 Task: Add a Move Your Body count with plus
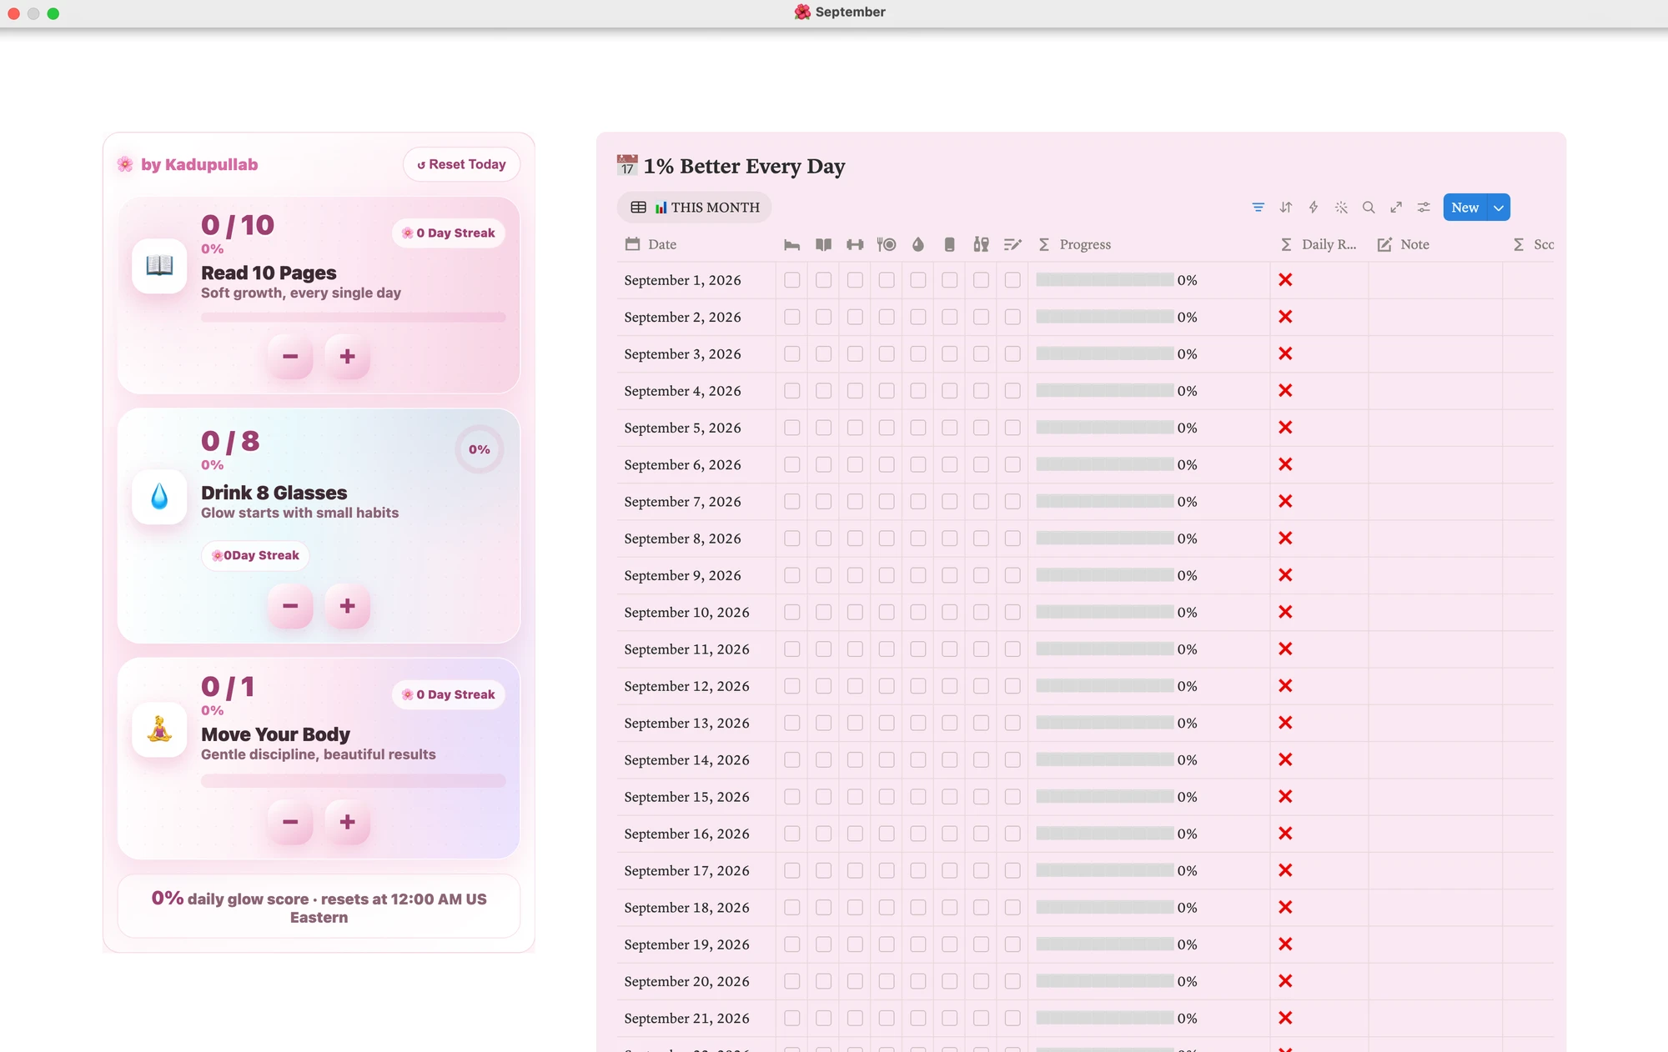point(347,822)
